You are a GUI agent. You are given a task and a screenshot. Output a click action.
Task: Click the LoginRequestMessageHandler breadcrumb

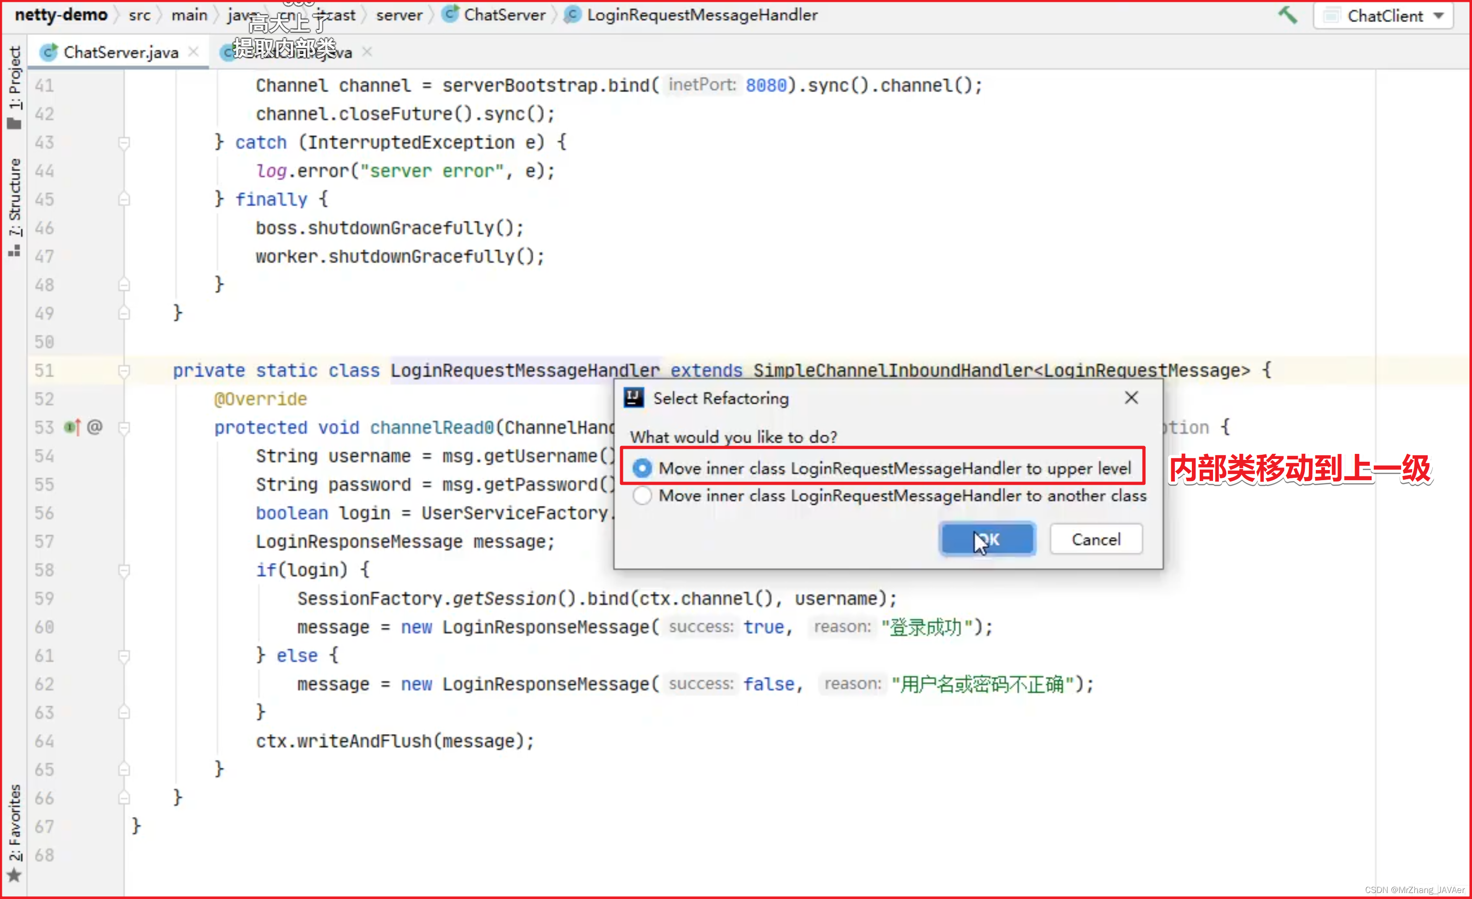(x=691, y=14)
